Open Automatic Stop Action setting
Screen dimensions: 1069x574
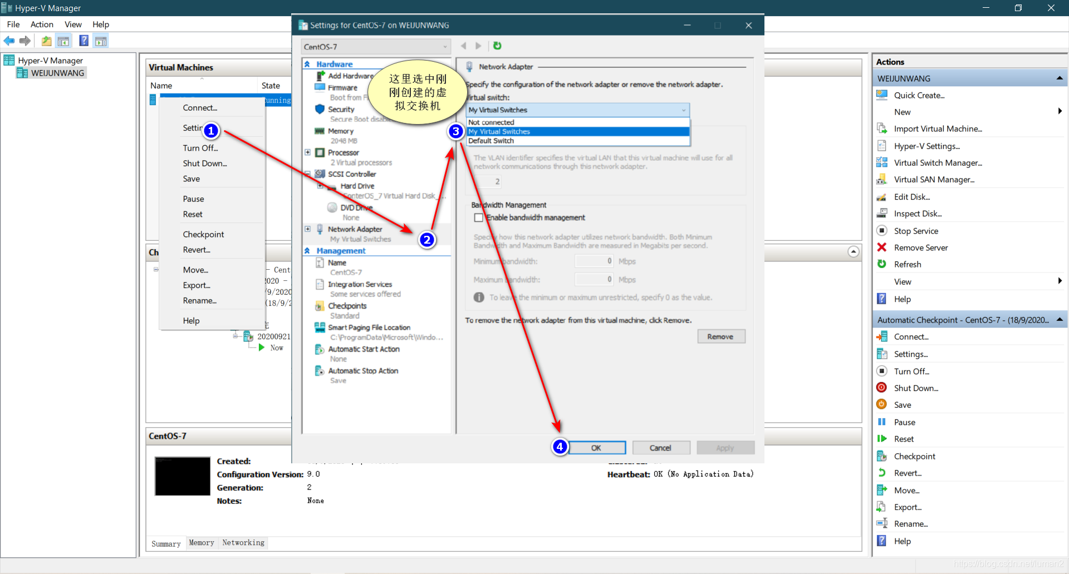pos(363,371)
